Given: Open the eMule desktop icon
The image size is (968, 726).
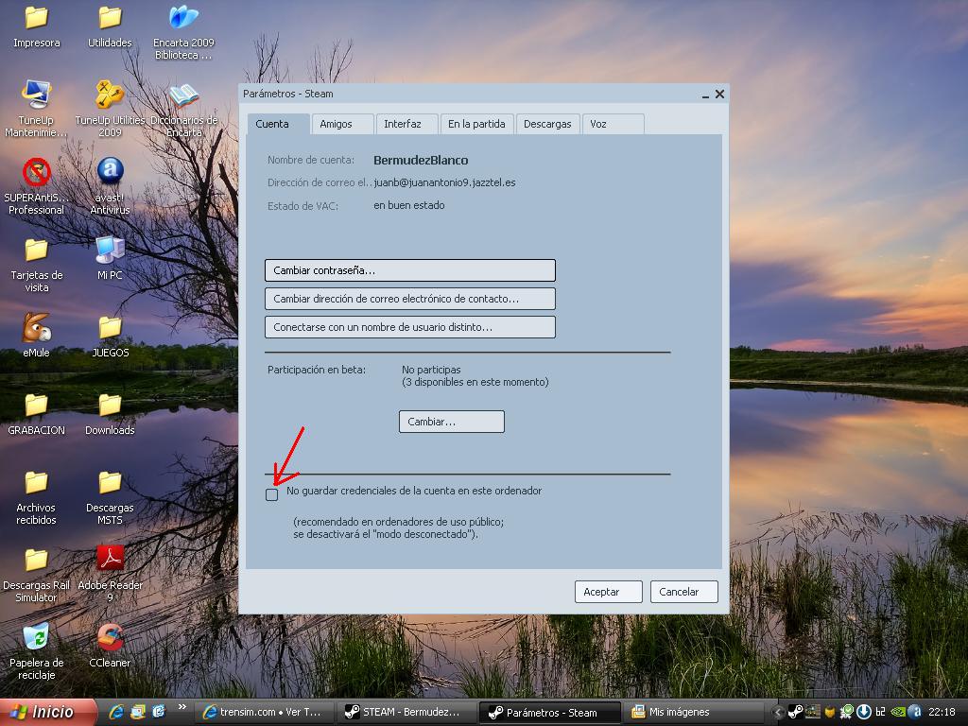Looking at the screenshot, I should (x=36, y=328).
